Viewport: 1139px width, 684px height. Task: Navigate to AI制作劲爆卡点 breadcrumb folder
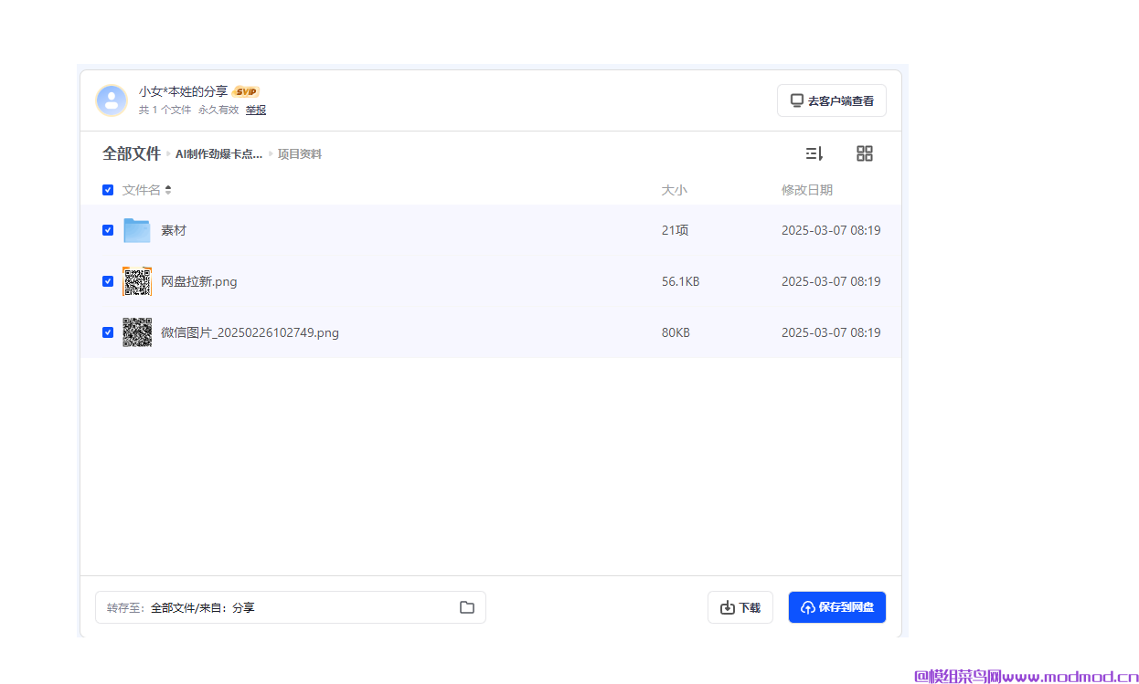click(x=219, y=154)
